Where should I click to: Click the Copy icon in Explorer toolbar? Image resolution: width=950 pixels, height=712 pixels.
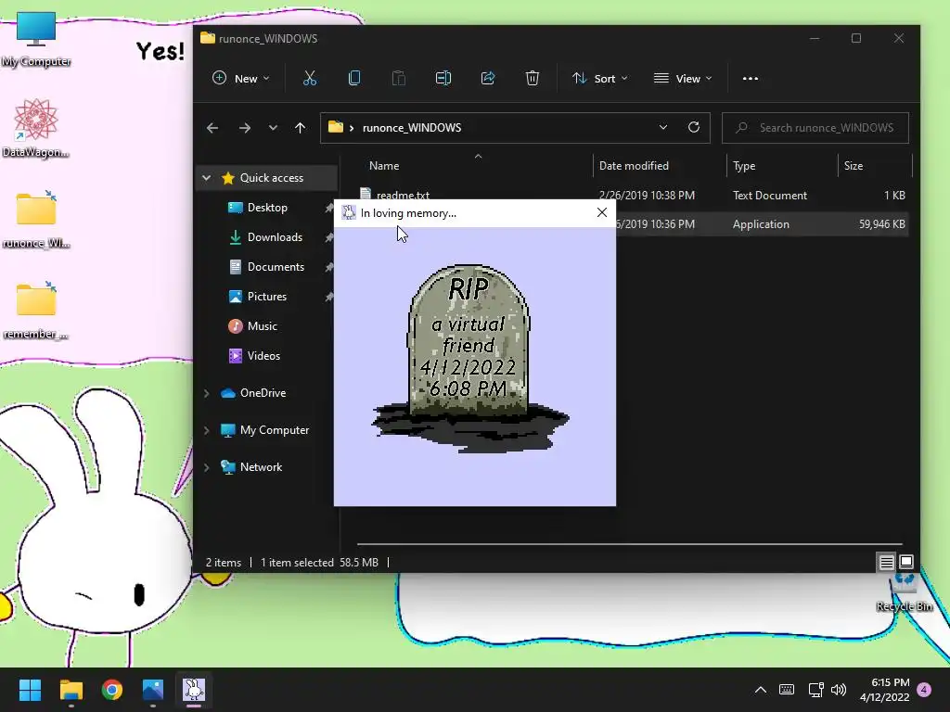(354, 78)
